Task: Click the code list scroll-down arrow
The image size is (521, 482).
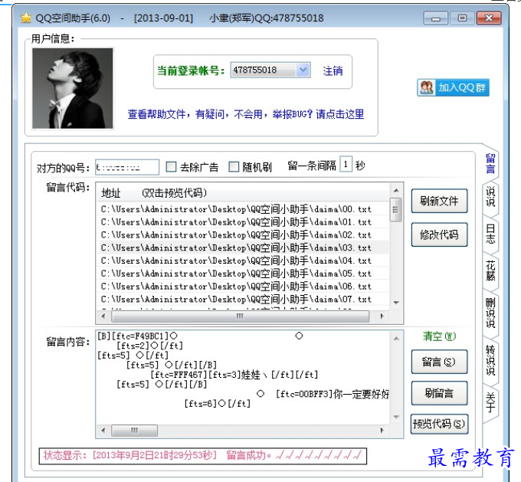Action: (396, 303)
